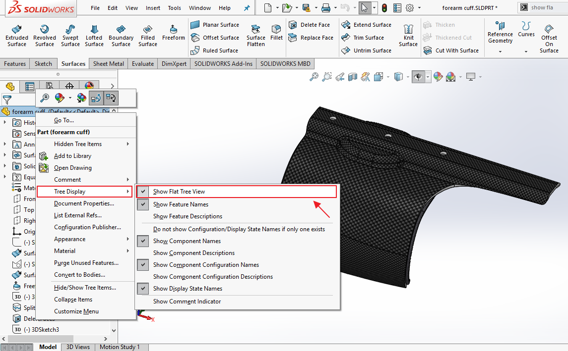Viewport: 568px width, 351px height.
Task: Activate the Swept Surface tool
Action: (70, 35)
